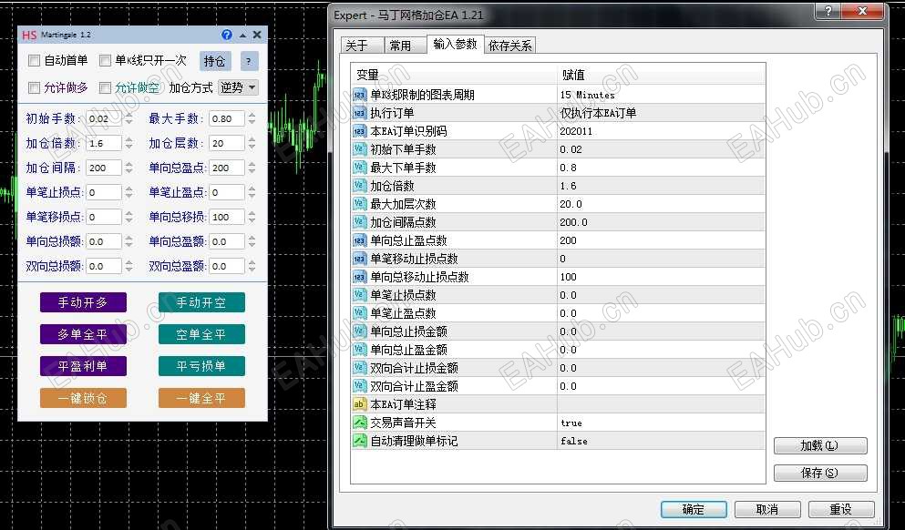Image resolution: width=905 pixels, height=530 pixels.
Task: Click the 加仓倍数 spinner arrows
Action: (x=129, y=143)
